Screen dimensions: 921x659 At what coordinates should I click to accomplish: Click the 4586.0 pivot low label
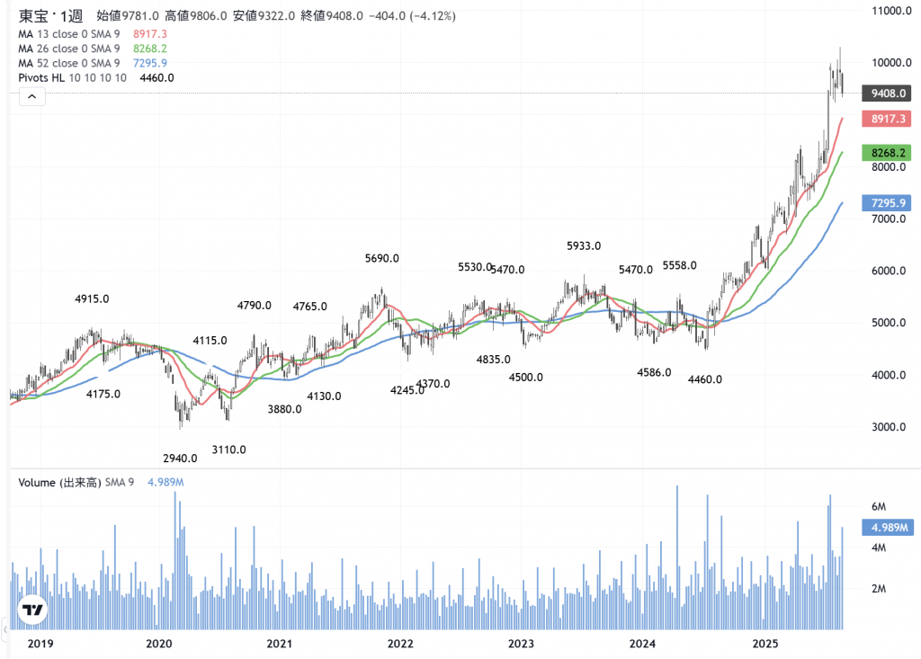click(655, 373)
